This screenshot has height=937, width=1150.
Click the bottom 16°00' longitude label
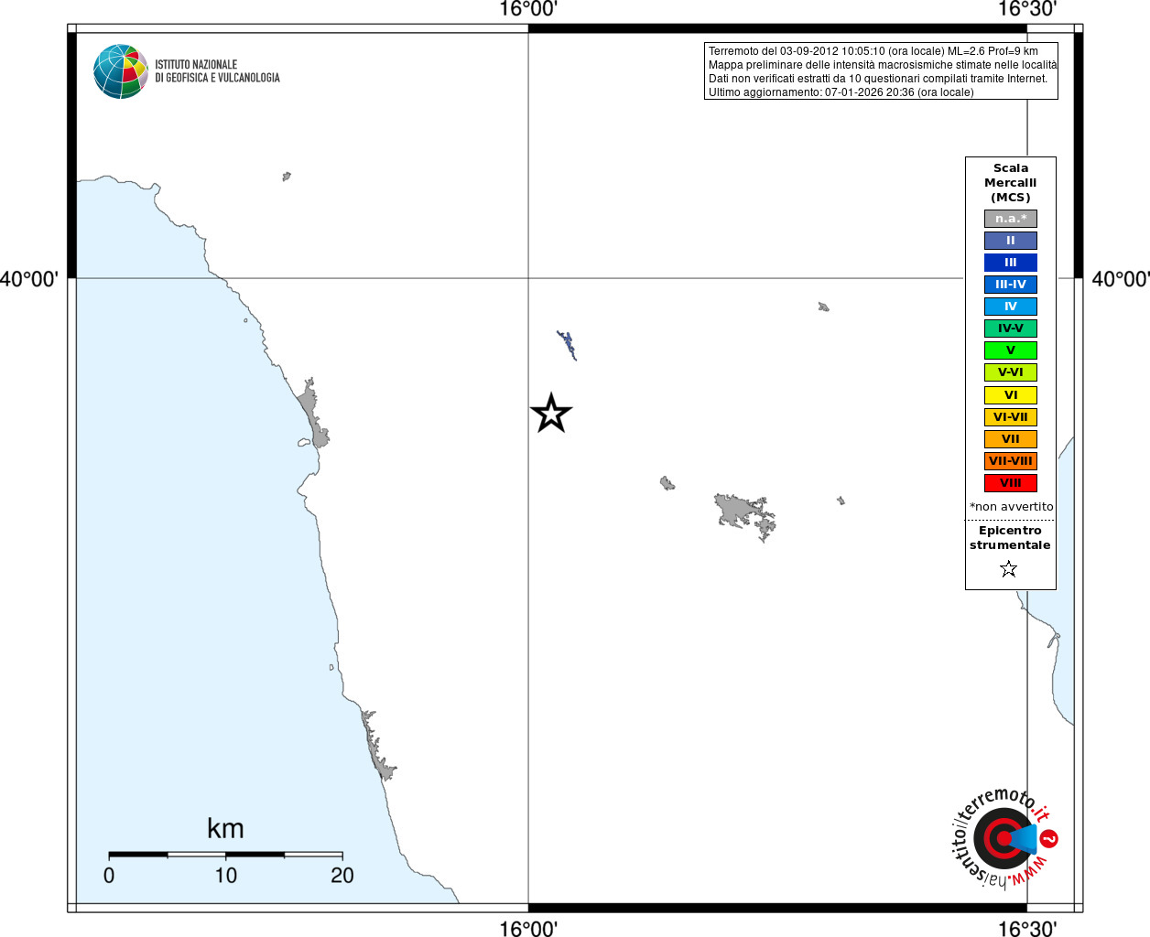click(528, 928)
